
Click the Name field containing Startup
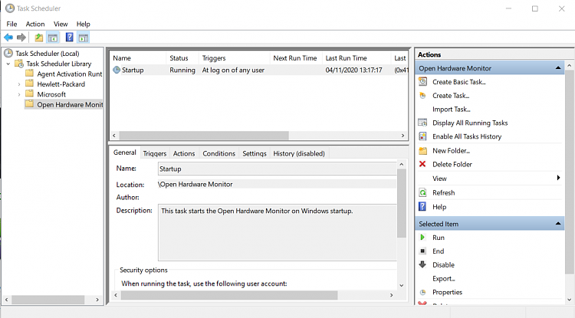(x=278, y=169)
